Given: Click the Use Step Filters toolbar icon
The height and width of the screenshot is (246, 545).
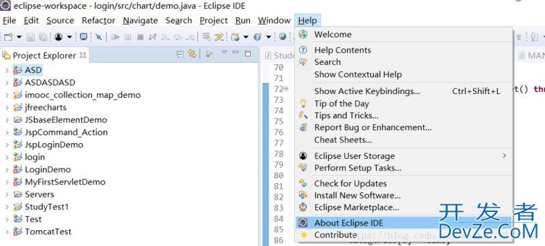Looking at the screenshot, I should 219,37.
